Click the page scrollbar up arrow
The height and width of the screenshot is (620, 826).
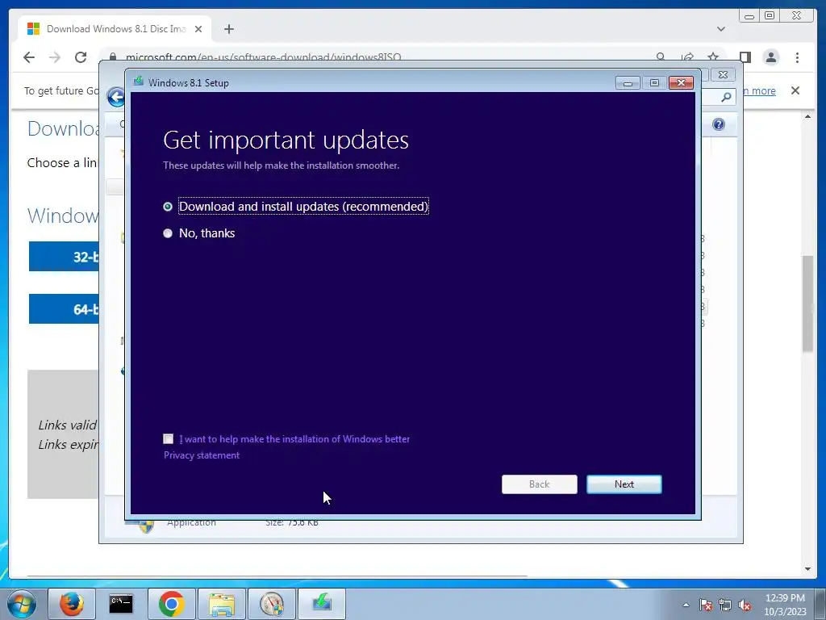[807, 116]
